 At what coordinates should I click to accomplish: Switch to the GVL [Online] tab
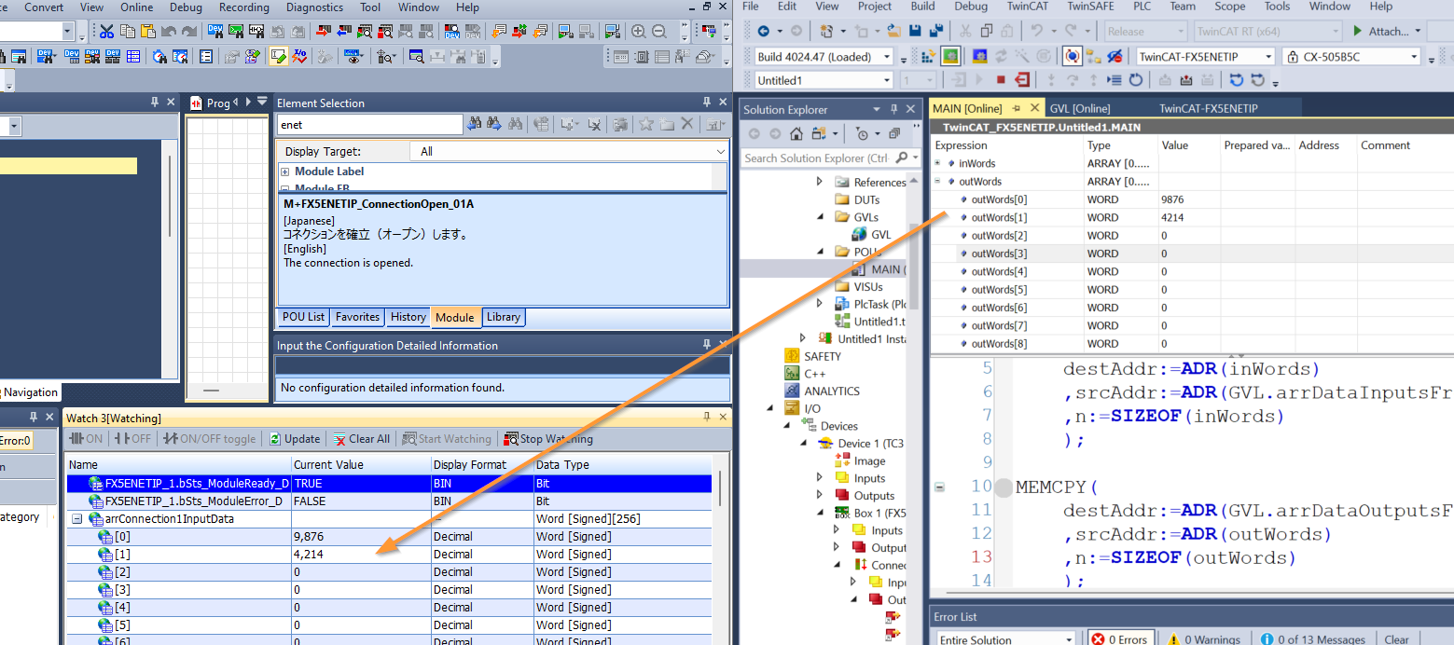[x=1079, y=108]
